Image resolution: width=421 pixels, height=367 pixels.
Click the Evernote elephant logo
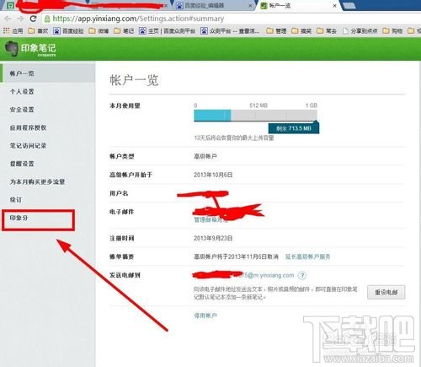[12, 48]
